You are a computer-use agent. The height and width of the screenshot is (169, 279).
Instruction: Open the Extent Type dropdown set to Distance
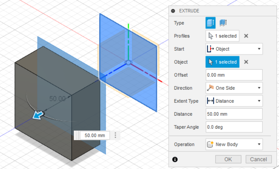pyautogui.click(x=234, y=101)
